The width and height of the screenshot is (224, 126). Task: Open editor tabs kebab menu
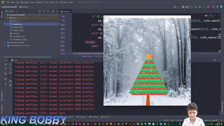tap(218, 11)
